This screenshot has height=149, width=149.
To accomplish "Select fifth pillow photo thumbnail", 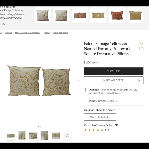I will (56, 136).
